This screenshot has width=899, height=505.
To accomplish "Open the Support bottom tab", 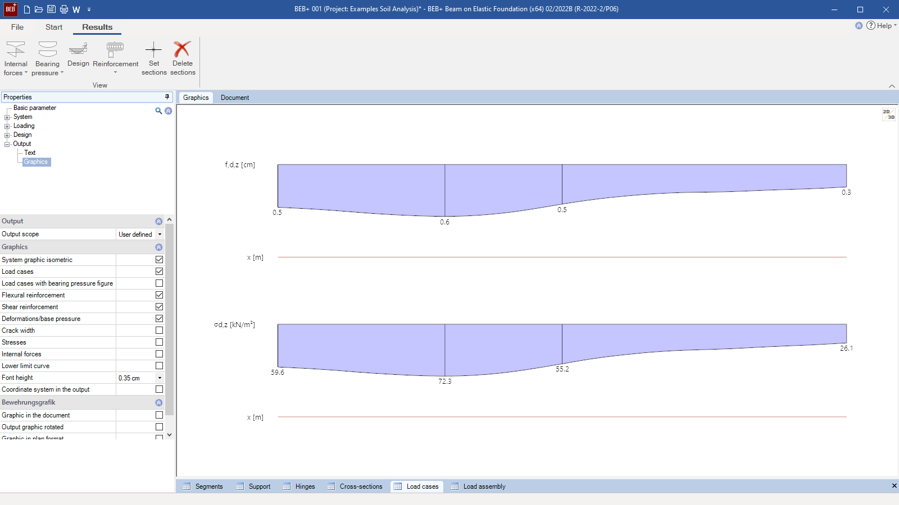I will 253,486.
